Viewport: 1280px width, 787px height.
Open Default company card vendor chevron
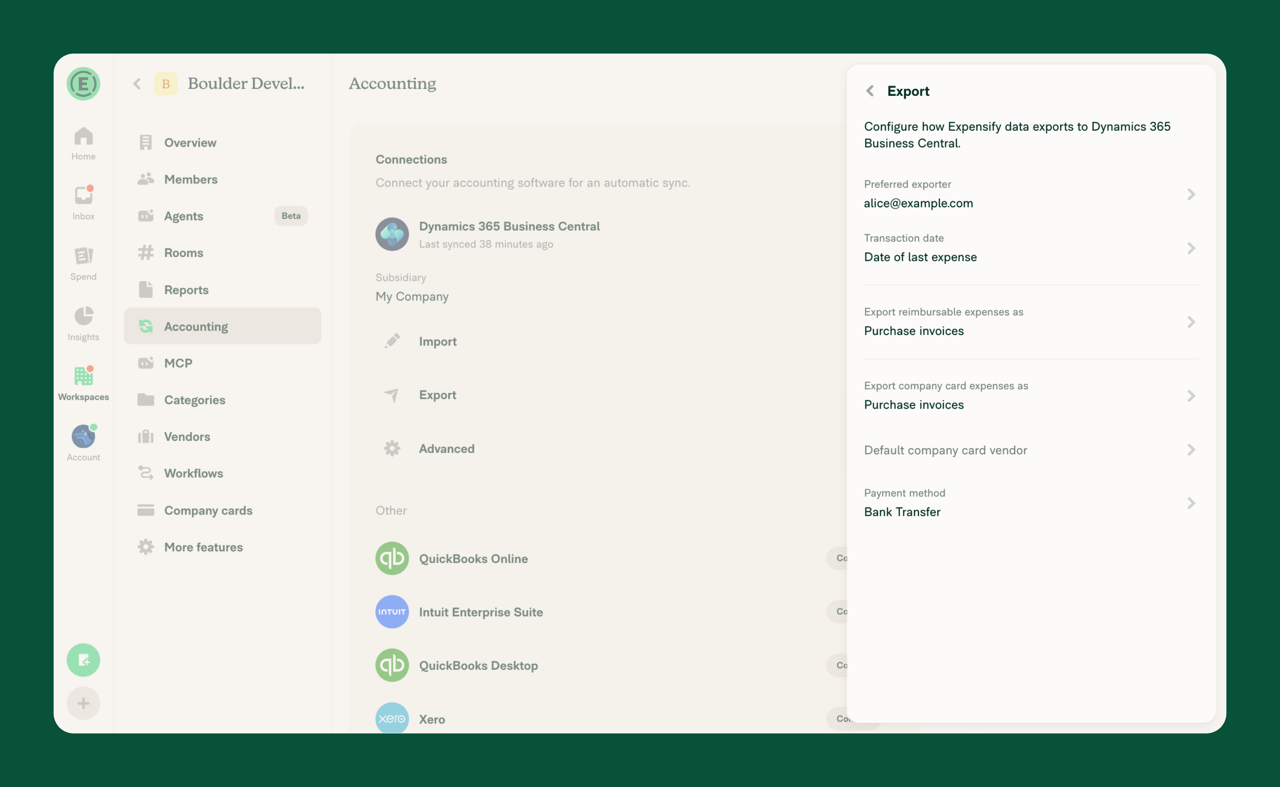tap(1191, 450)
